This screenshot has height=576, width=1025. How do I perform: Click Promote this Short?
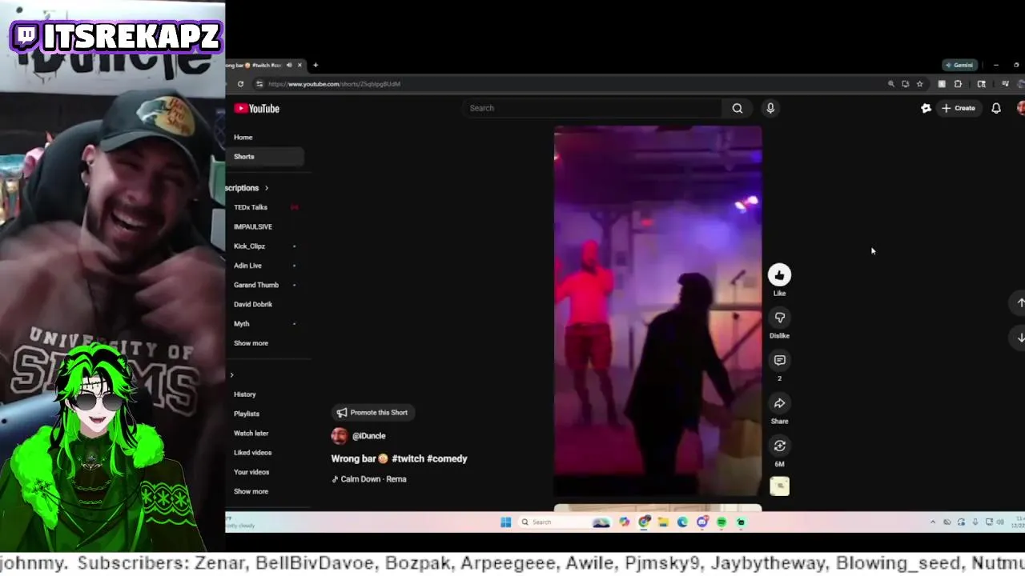coord(372,413)
